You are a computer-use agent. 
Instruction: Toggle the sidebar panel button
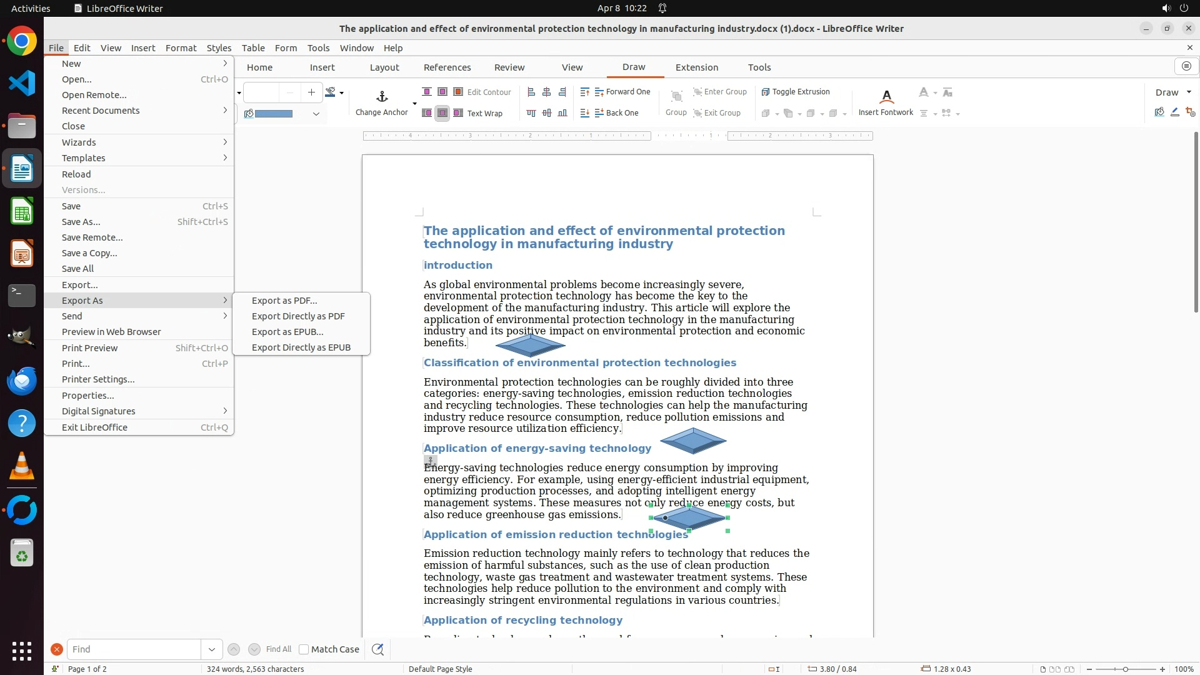pos(1186,66)
